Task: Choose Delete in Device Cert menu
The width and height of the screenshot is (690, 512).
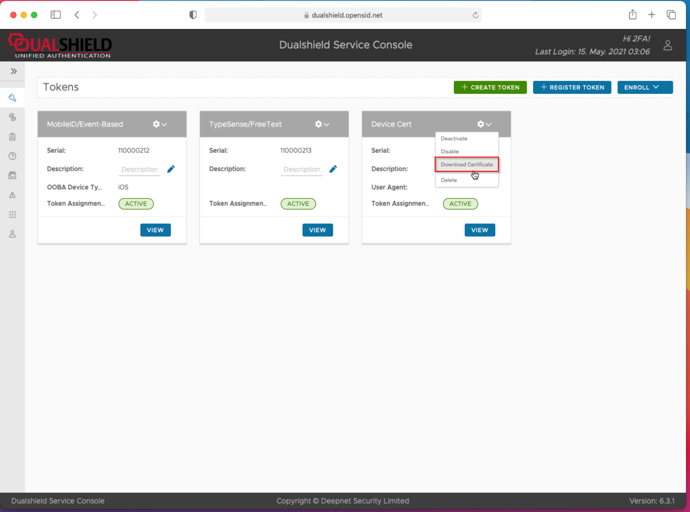Action: click(x=449, y=180)
